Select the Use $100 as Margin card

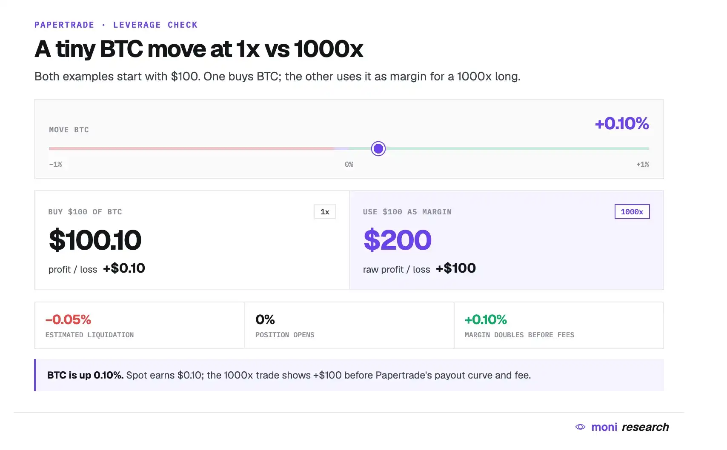point(507,240)
